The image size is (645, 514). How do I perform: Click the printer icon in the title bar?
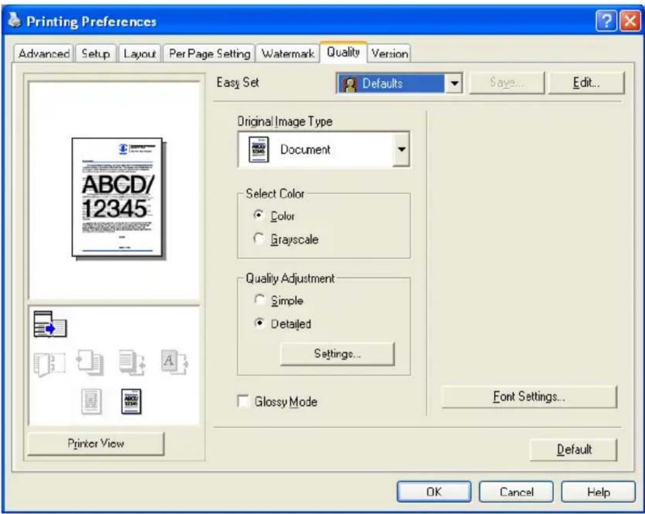(15, 19)
